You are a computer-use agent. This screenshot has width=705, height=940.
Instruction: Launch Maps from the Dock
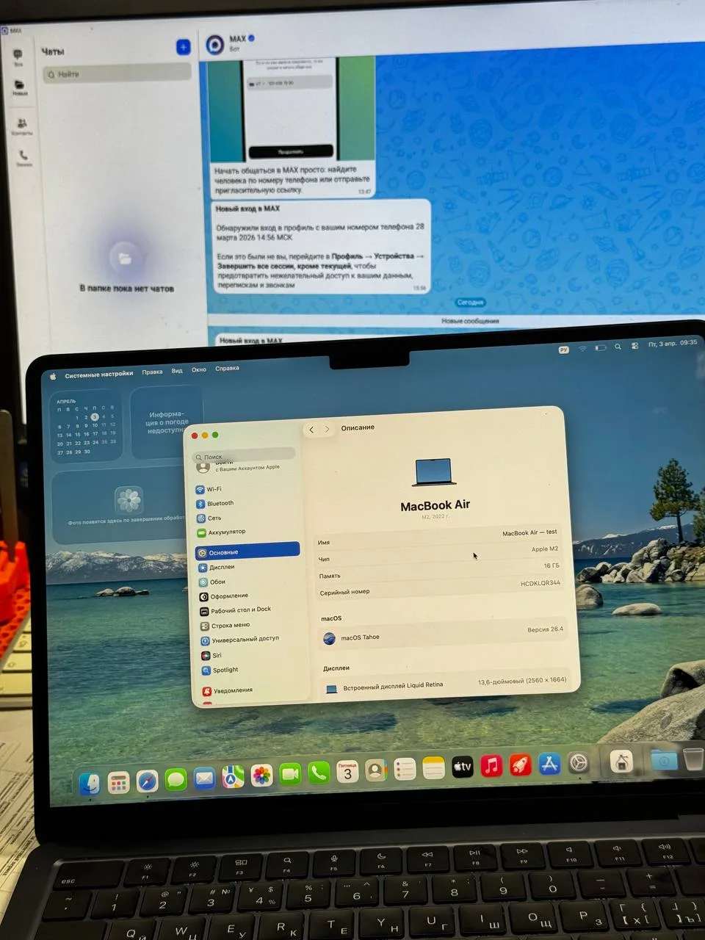pyautogui.click(x=233, y=776)
